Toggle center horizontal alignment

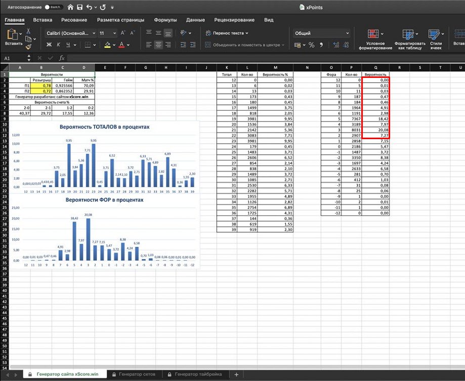point(158,45)
